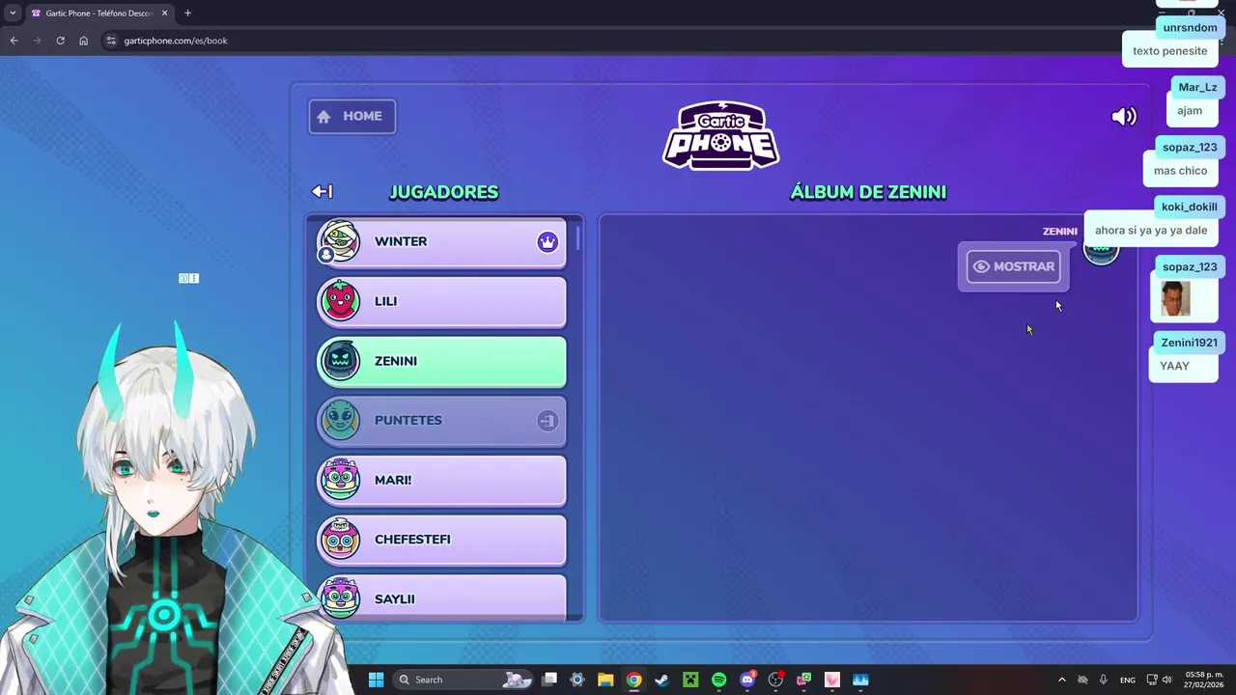Click PUNTETES's alien avatar
The width and height of the screenshot is (1236, 695).
coord(340,420)
